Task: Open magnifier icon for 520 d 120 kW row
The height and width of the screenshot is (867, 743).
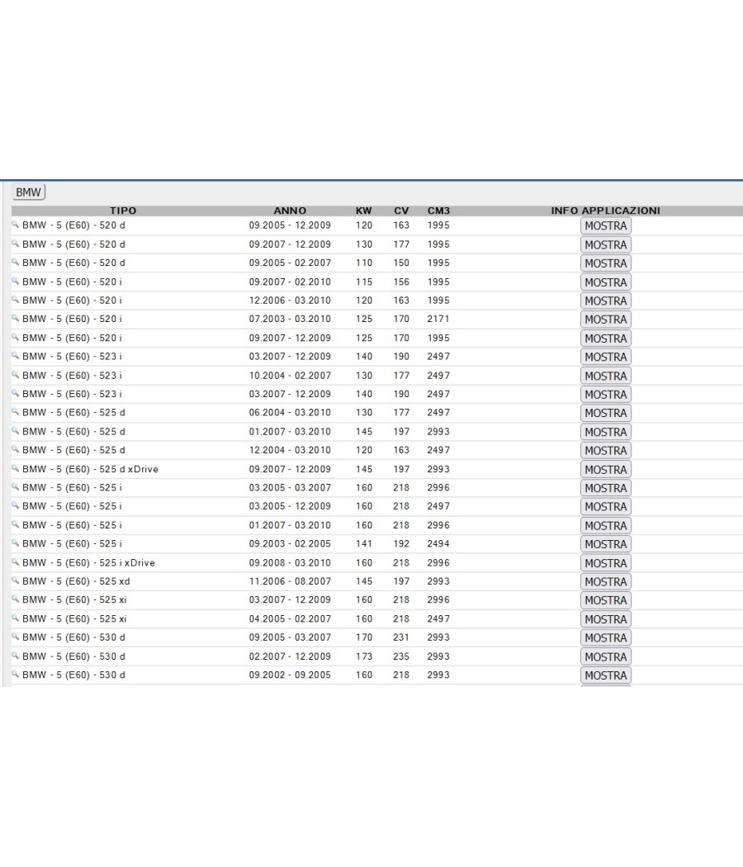Action: (x=16, y=225)
